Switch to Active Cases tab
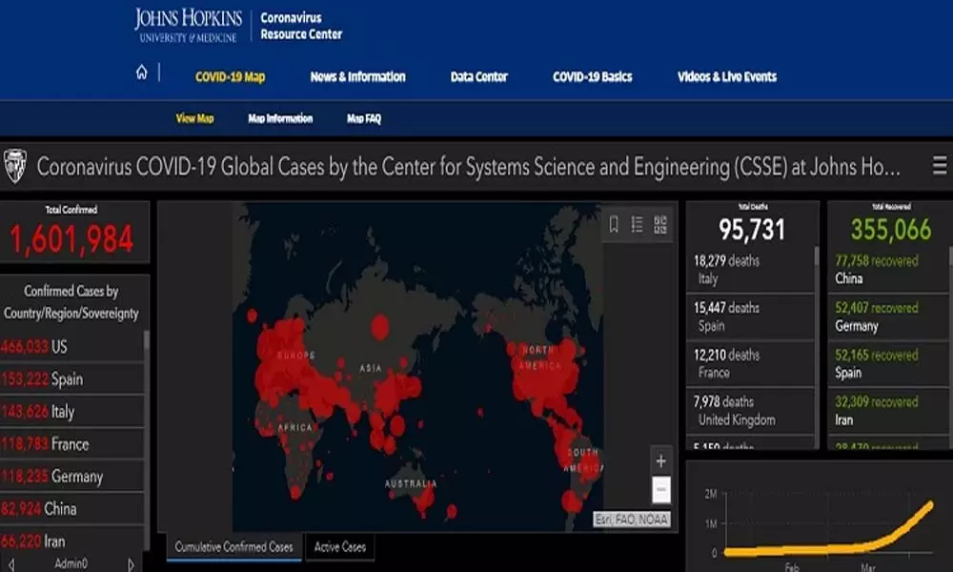953x572 pixels. coord(340,547)
